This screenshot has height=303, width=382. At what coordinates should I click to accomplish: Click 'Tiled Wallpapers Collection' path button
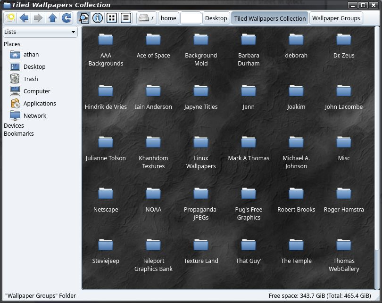(x=270, y=18)
